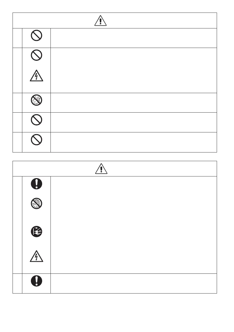234x332 pixels.
Task: Select the electric shock triangle in the upper table
Action: [x=37, y=76]
